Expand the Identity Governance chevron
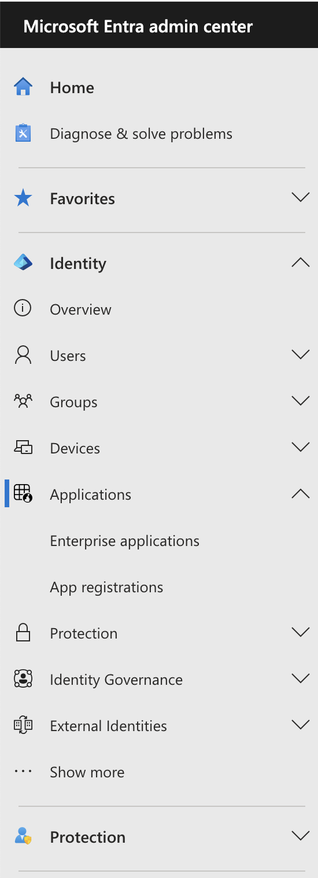This screenshot has height=878, width=318. [x=301, y=678]
